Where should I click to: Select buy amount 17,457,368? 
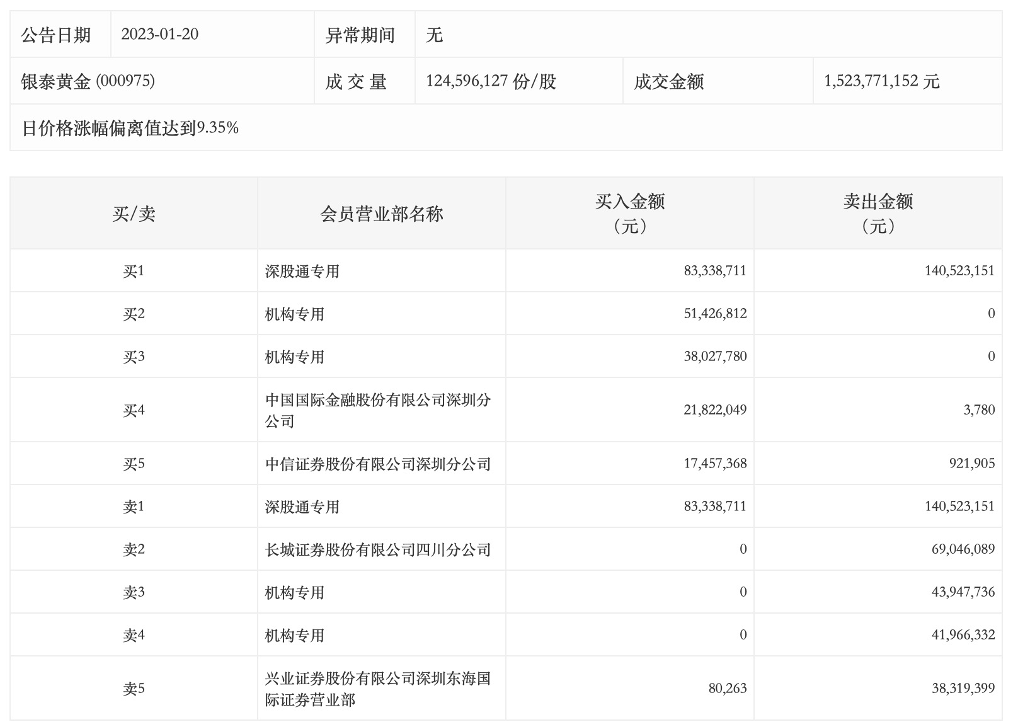click(715, 464)
